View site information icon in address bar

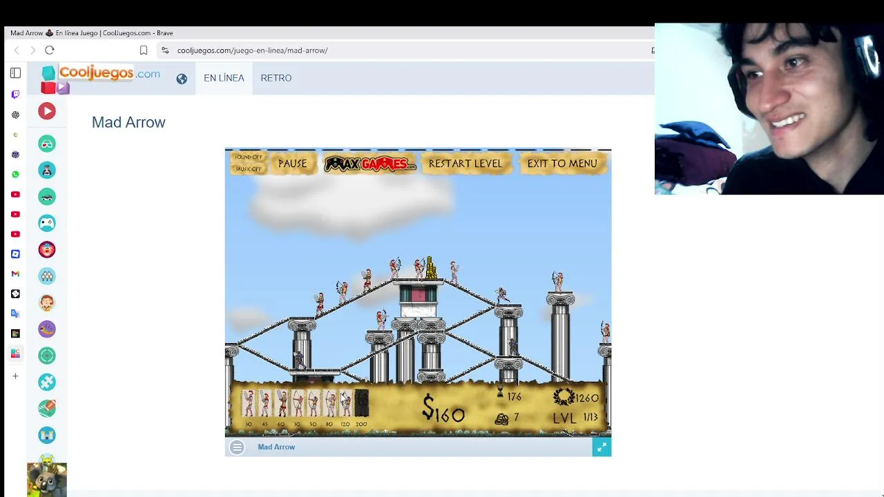(164, 50)
